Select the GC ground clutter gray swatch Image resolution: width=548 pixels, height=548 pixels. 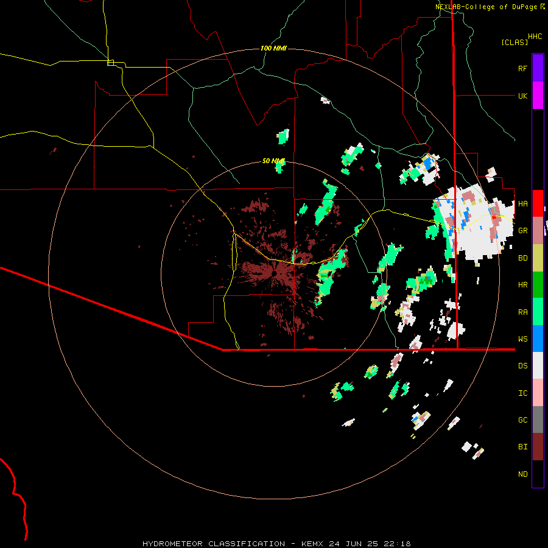coord(538,420)
